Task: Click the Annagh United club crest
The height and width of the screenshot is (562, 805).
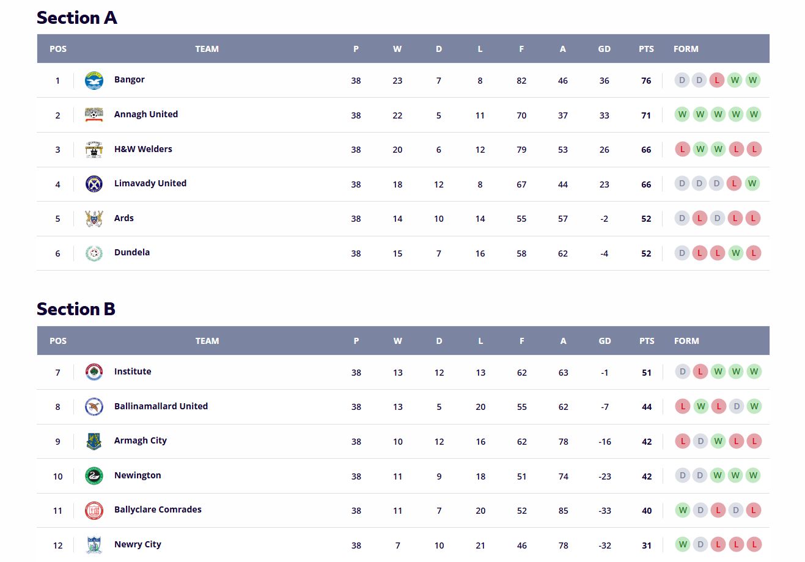Action: tap(94, 115)
